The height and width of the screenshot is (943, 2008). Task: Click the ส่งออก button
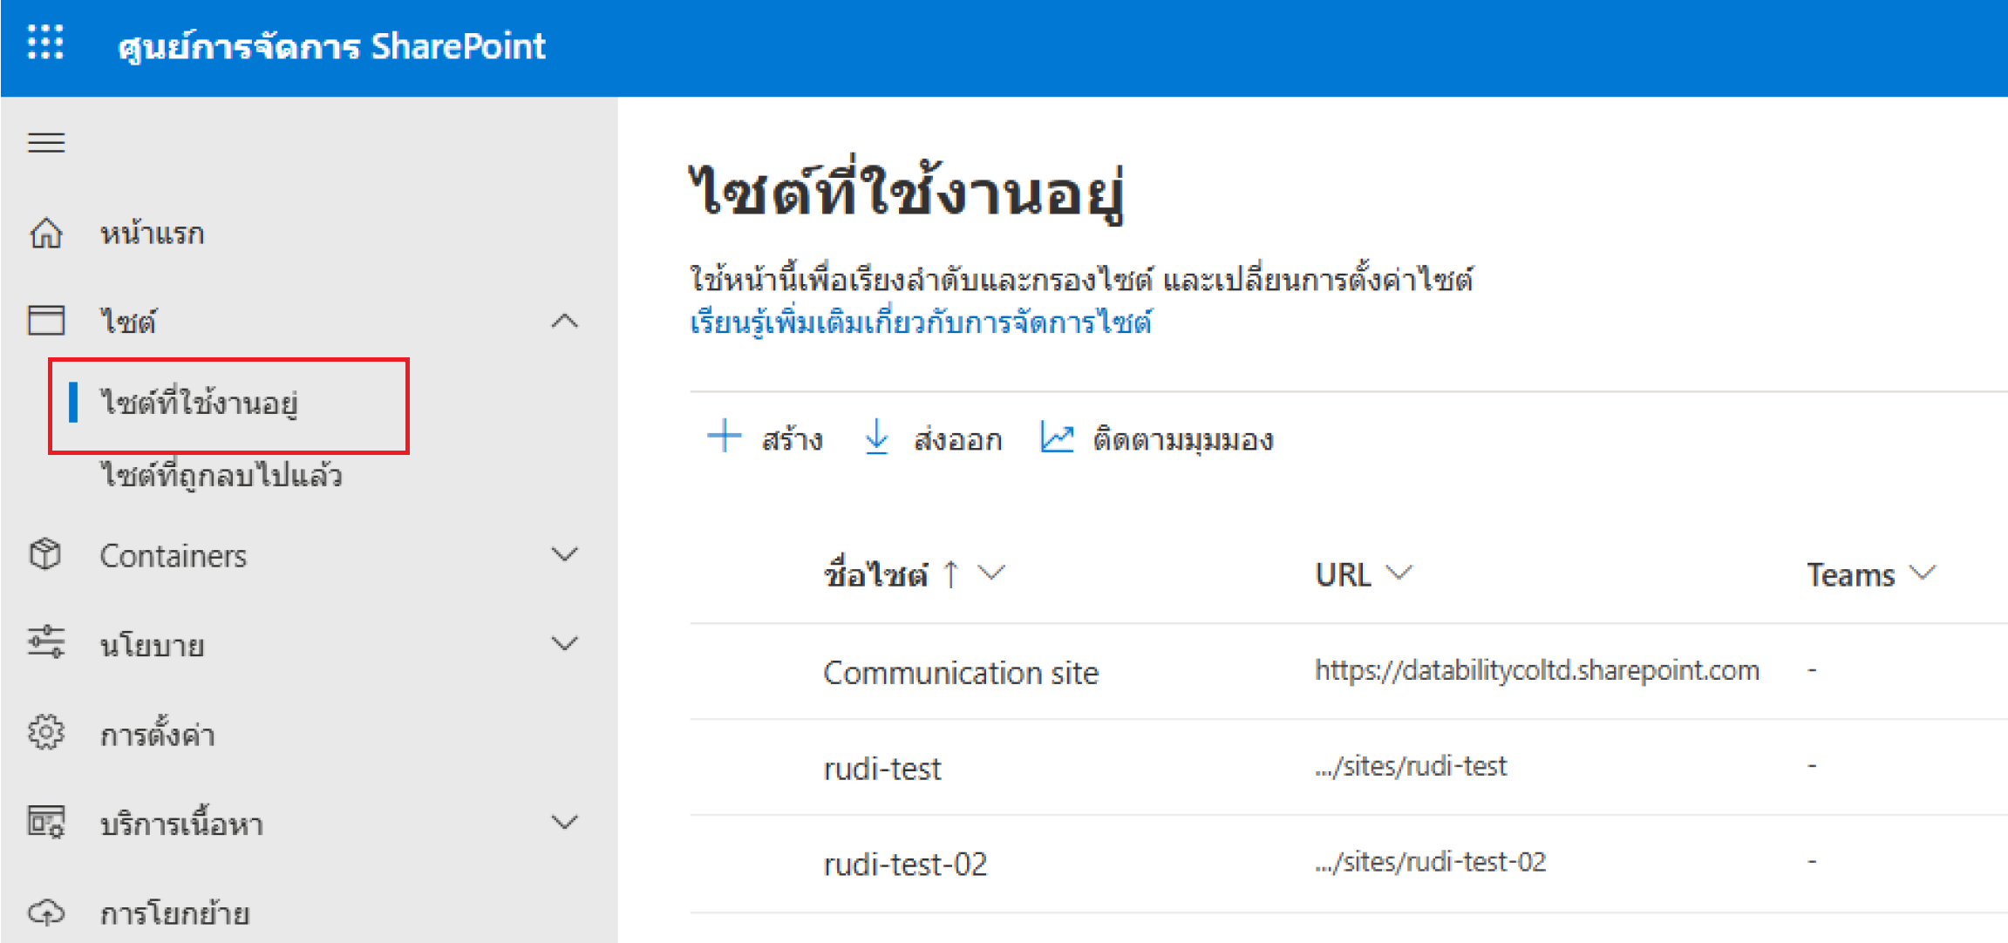[x=933, y=438]
